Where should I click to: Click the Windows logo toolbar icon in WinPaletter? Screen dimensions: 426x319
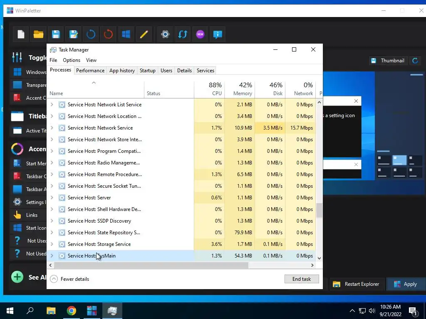click(x=126, y=34)
